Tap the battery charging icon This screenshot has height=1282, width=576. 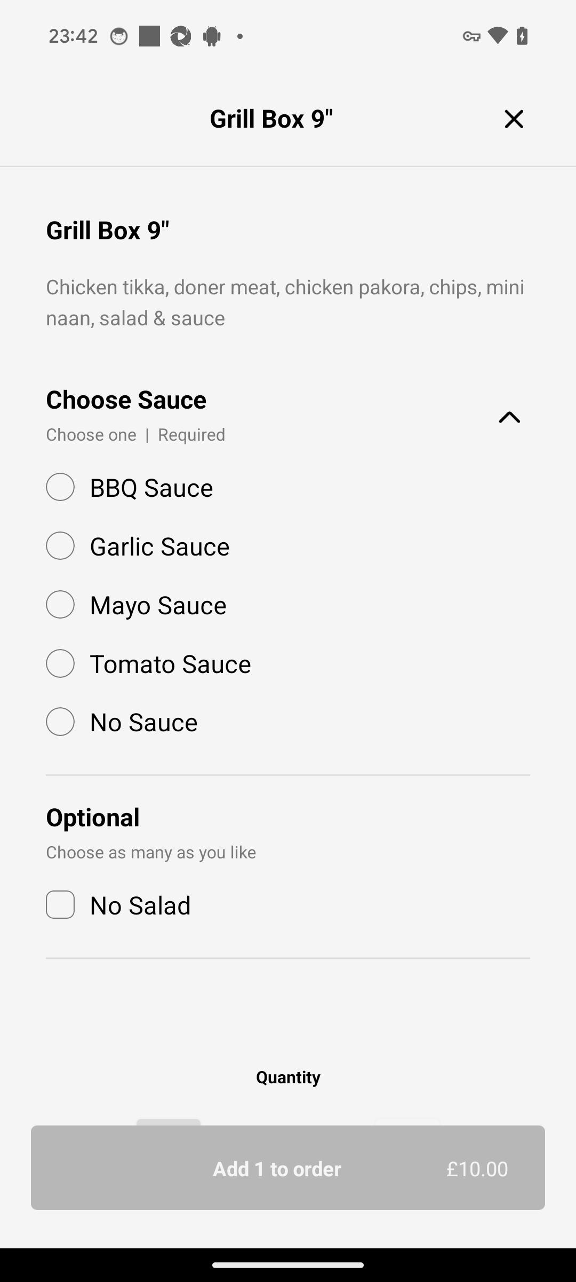coord(522,36)
